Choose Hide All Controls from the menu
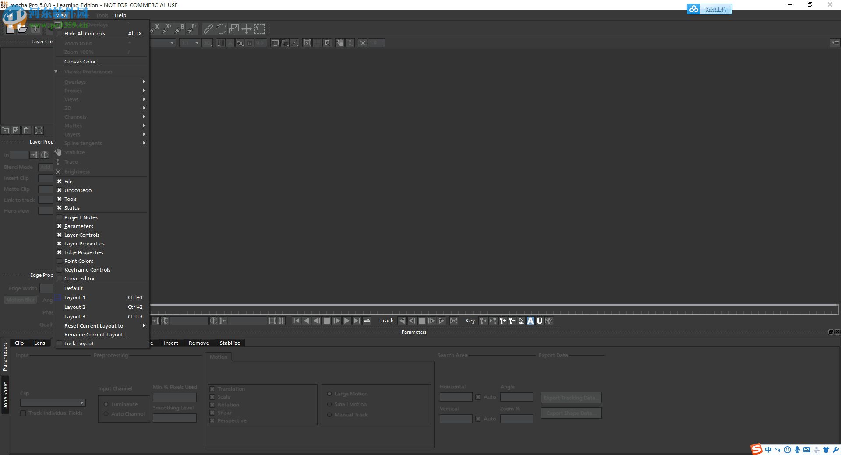The image size is (841, 455). click(85, 33)
